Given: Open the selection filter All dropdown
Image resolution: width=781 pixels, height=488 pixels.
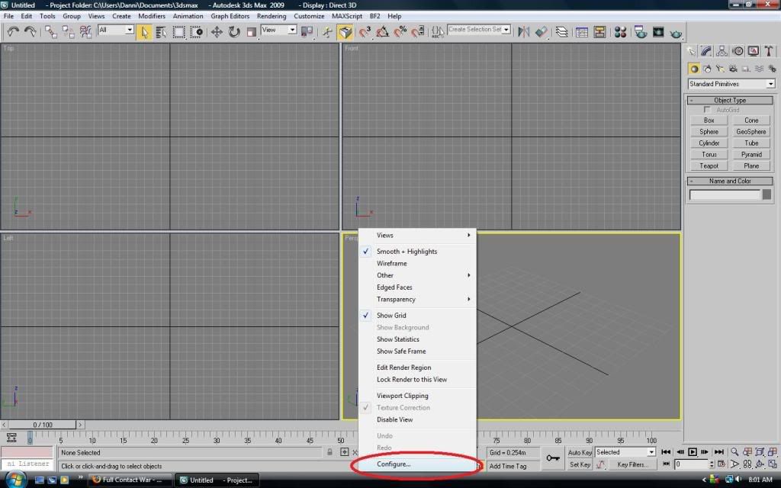Looking at the screenshot, I should [x=115, y=30].
